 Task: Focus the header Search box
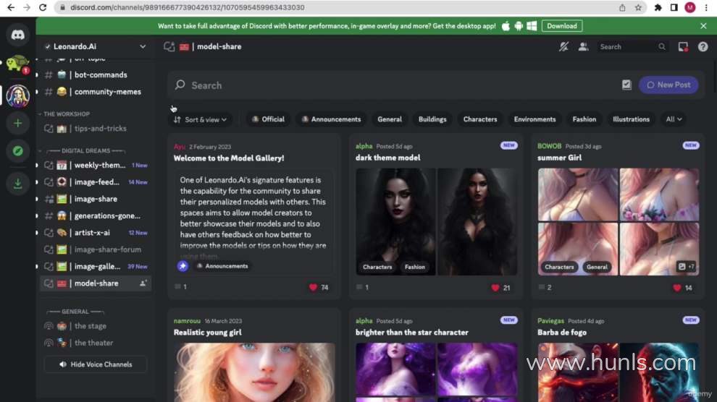[632, 46]
